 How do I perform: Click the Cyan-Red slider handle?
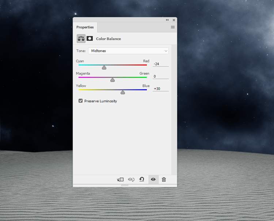click(x=104, y=67)
